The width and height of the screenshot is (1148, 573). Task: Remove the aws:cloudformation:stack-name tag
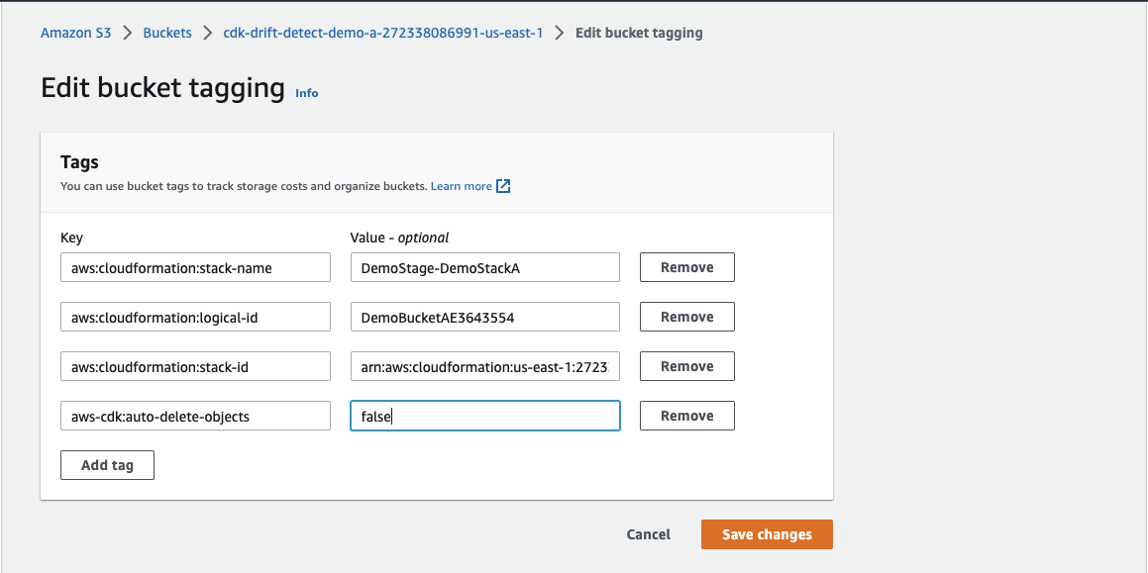click(x=686, y=266)
